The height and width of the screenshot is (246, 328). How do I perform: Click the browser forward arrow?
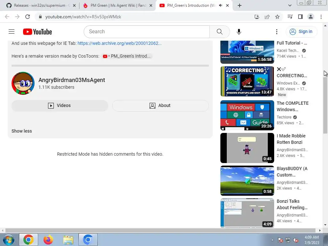(x=17, y=17)
